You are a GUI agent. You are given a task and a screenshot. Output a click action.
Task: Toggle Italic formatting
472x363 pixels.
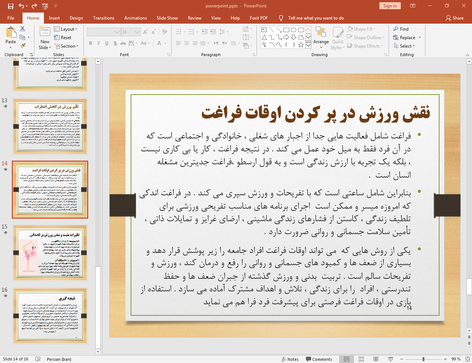pyautogui.click(x=98, y=43)
